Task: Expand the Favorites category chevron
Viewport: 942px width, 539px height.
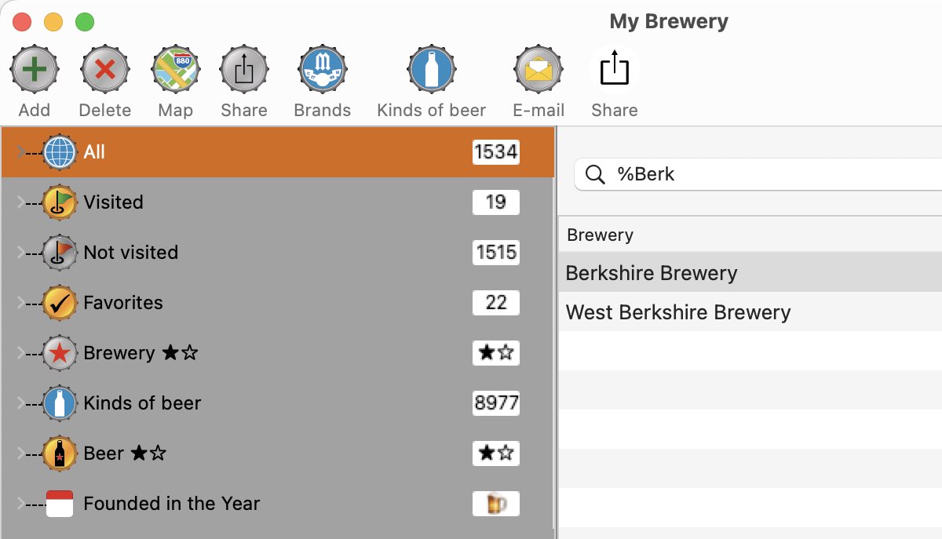Action: coord(21,303)
